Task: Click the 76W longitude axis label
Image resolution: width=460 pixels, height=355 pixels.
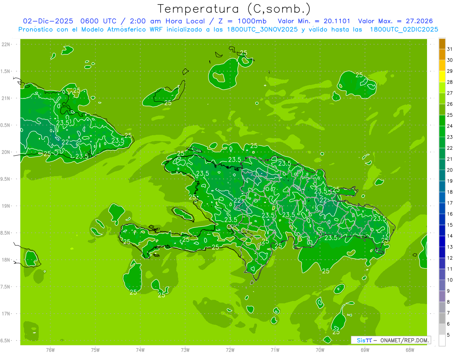Action: (50, 350)
